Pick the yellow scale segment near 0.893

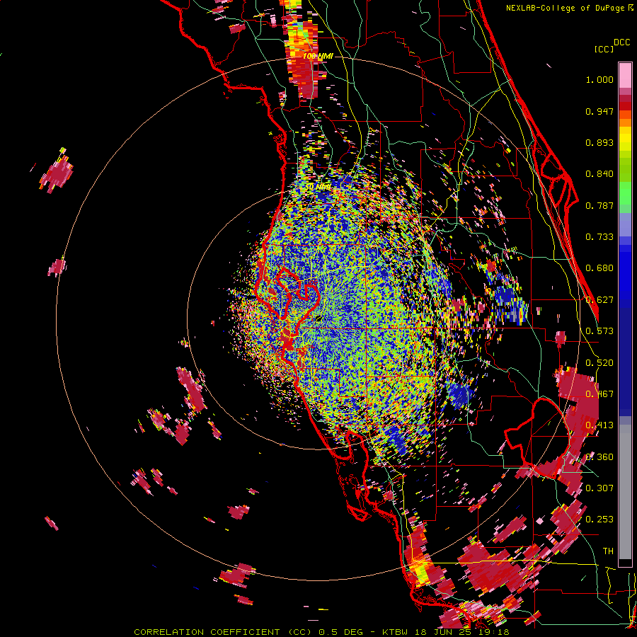pos(625,139)
